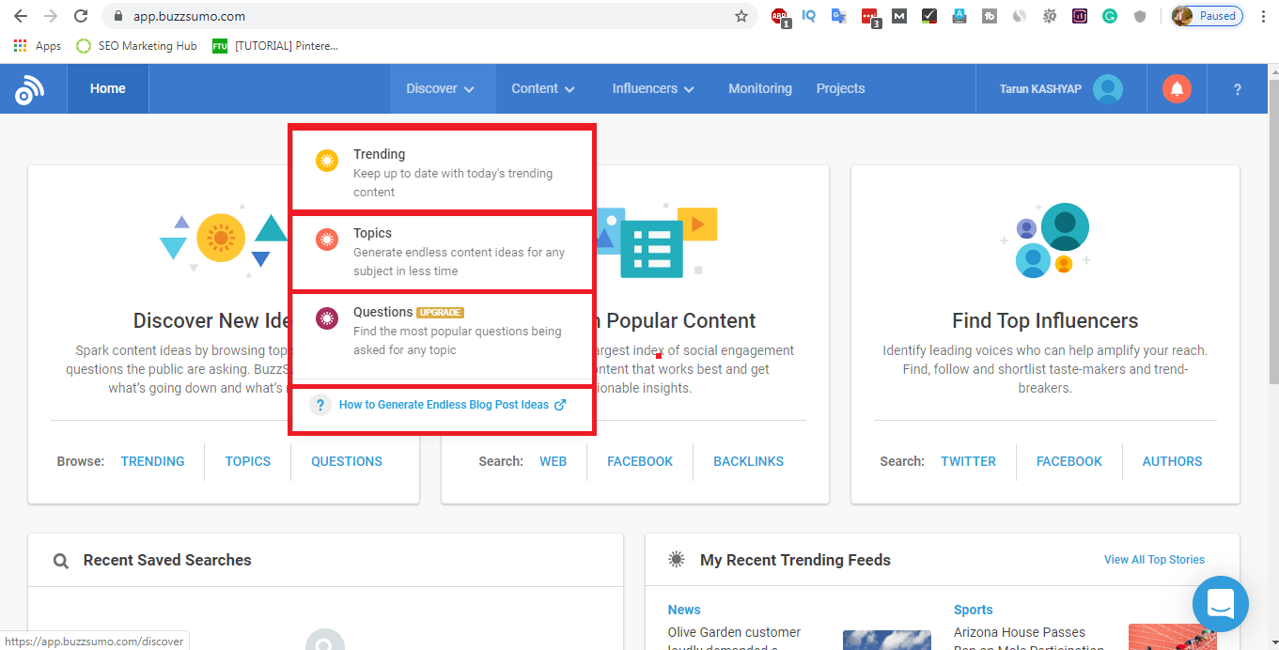
Task: Click the BuzzSumo logo icon
Action: click(x=29, y=89)
